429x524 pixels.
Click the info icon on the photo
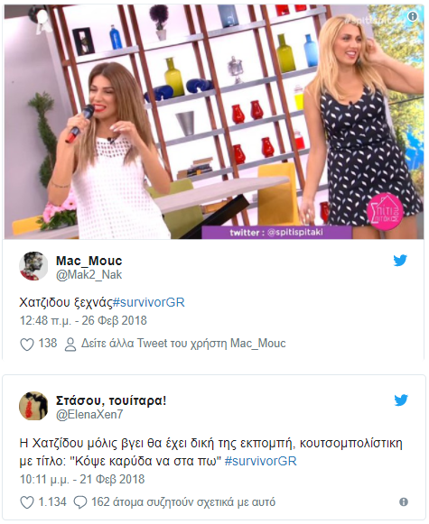413,16
